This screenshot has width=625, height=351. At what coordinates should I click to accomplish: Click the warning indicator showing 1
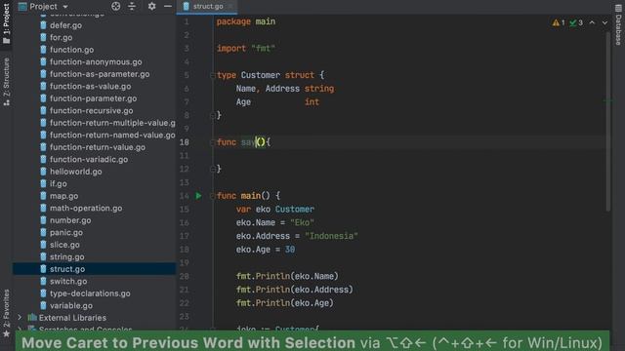click(559, 22)
